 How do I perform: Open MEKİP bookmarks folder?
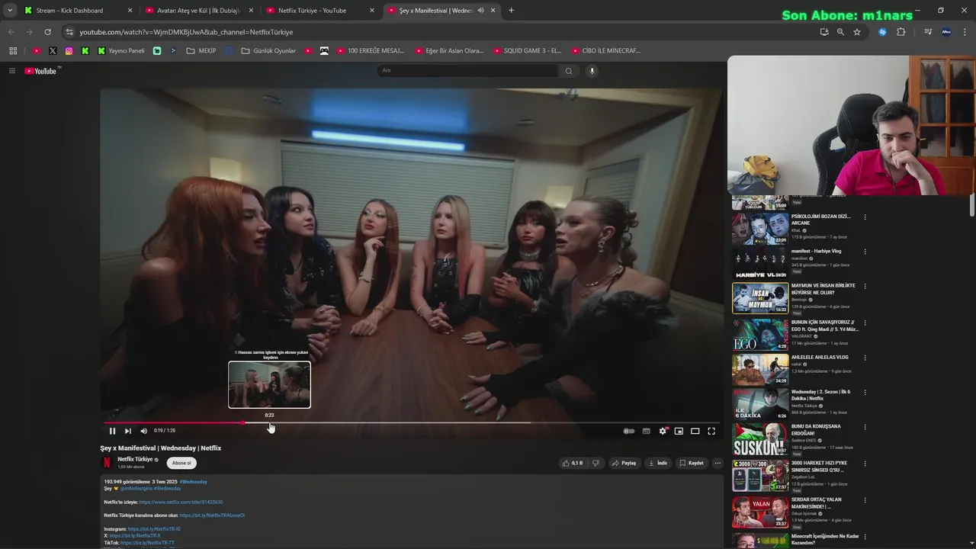pyautogui.click(x=201, y=51)
